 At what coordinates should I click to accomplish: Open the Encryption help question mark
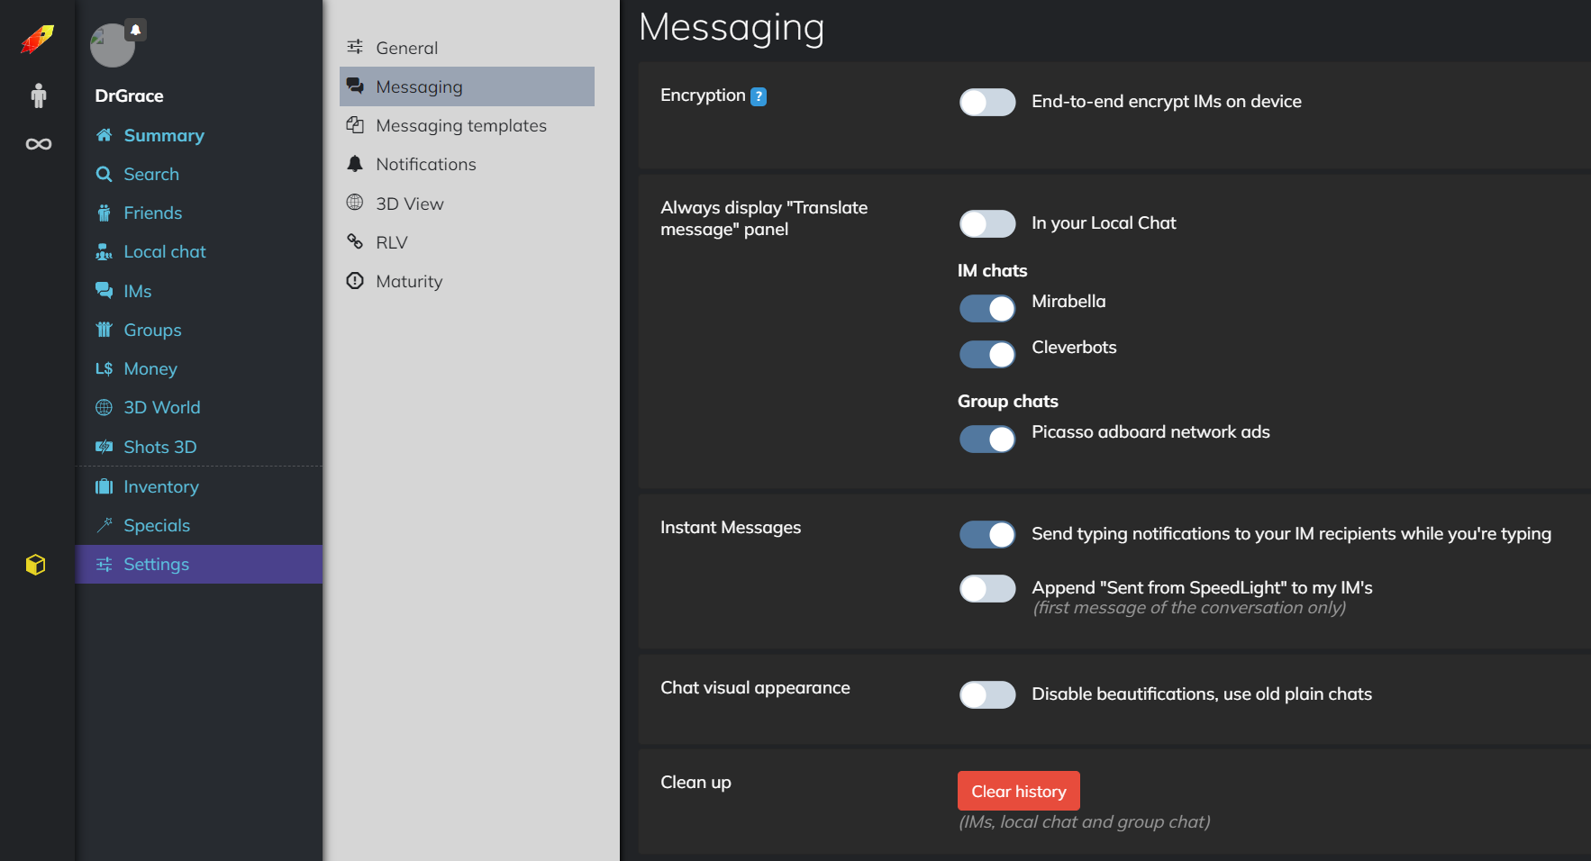(x=759, y=96)
